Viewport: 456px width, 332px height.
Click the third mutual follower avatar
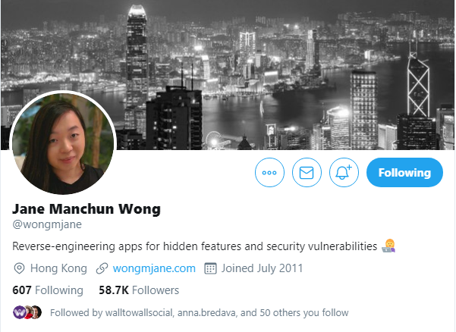[x=36, y=312]
